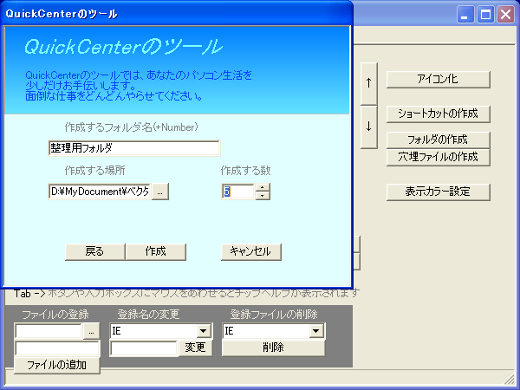Close the background main window
The image size is (520, 390).
point(506,15)
